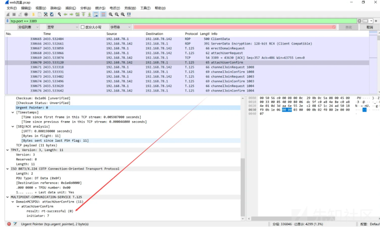The height and width of the screenshot is (227, 380).
Task: Click the packet details vertical scrollbar thumb
Action: [242, 187]
